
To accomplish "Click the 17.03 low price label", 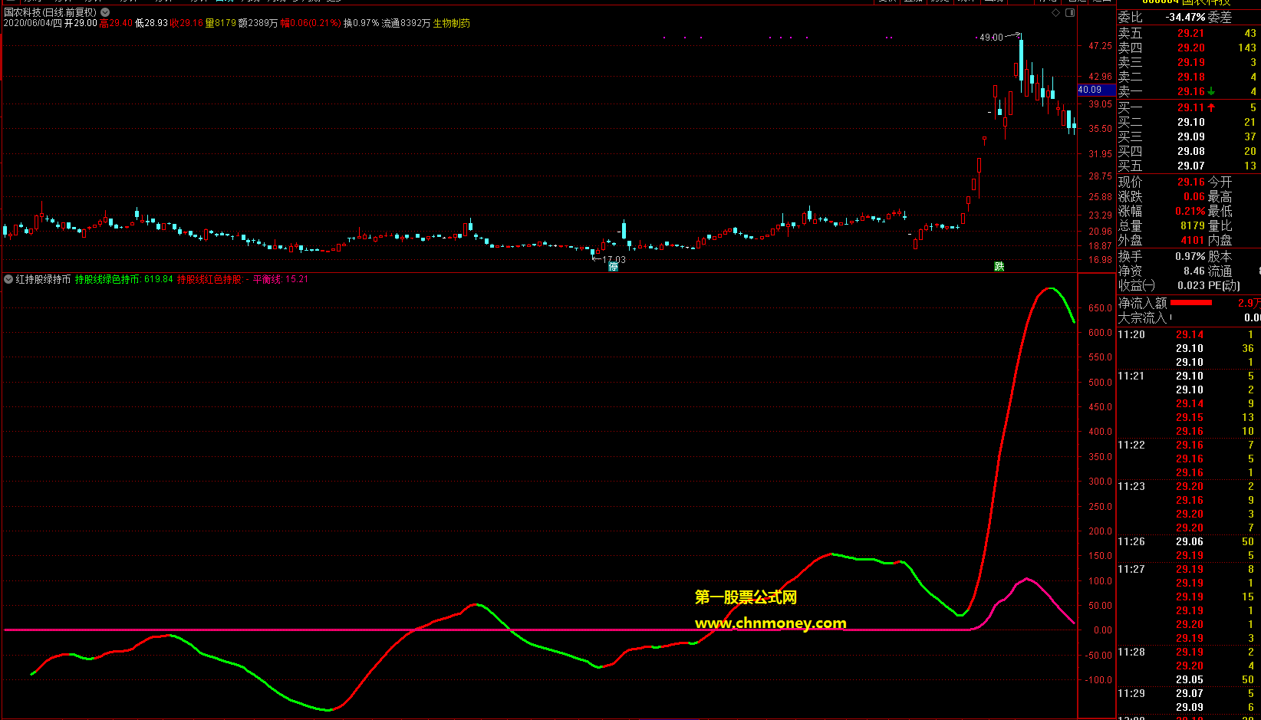I will click(x=614, y=259).
